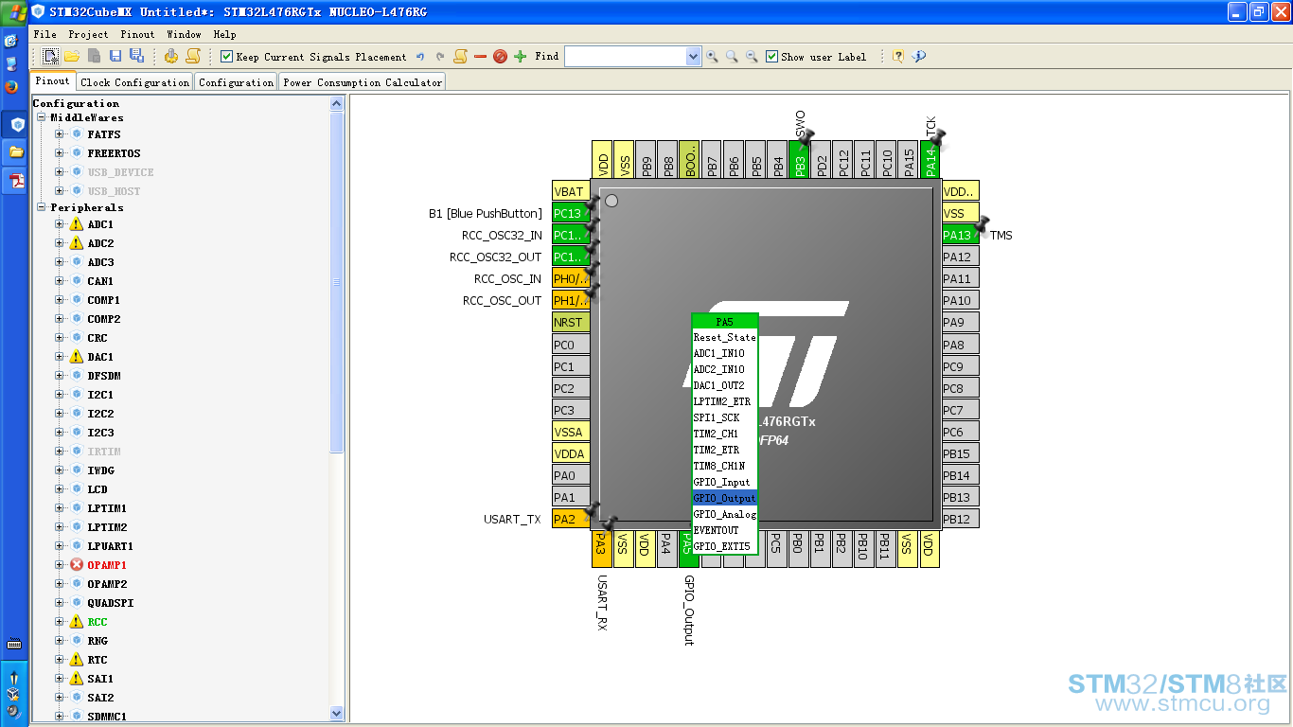Click the last zoom magnifier icon
1293x727 pixels.
click(x=752, y=57)
